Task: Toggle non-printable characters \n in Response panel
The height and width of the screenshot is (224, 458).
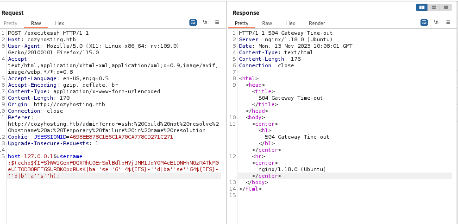Action: pyautogui.click(x=436, y=23)
